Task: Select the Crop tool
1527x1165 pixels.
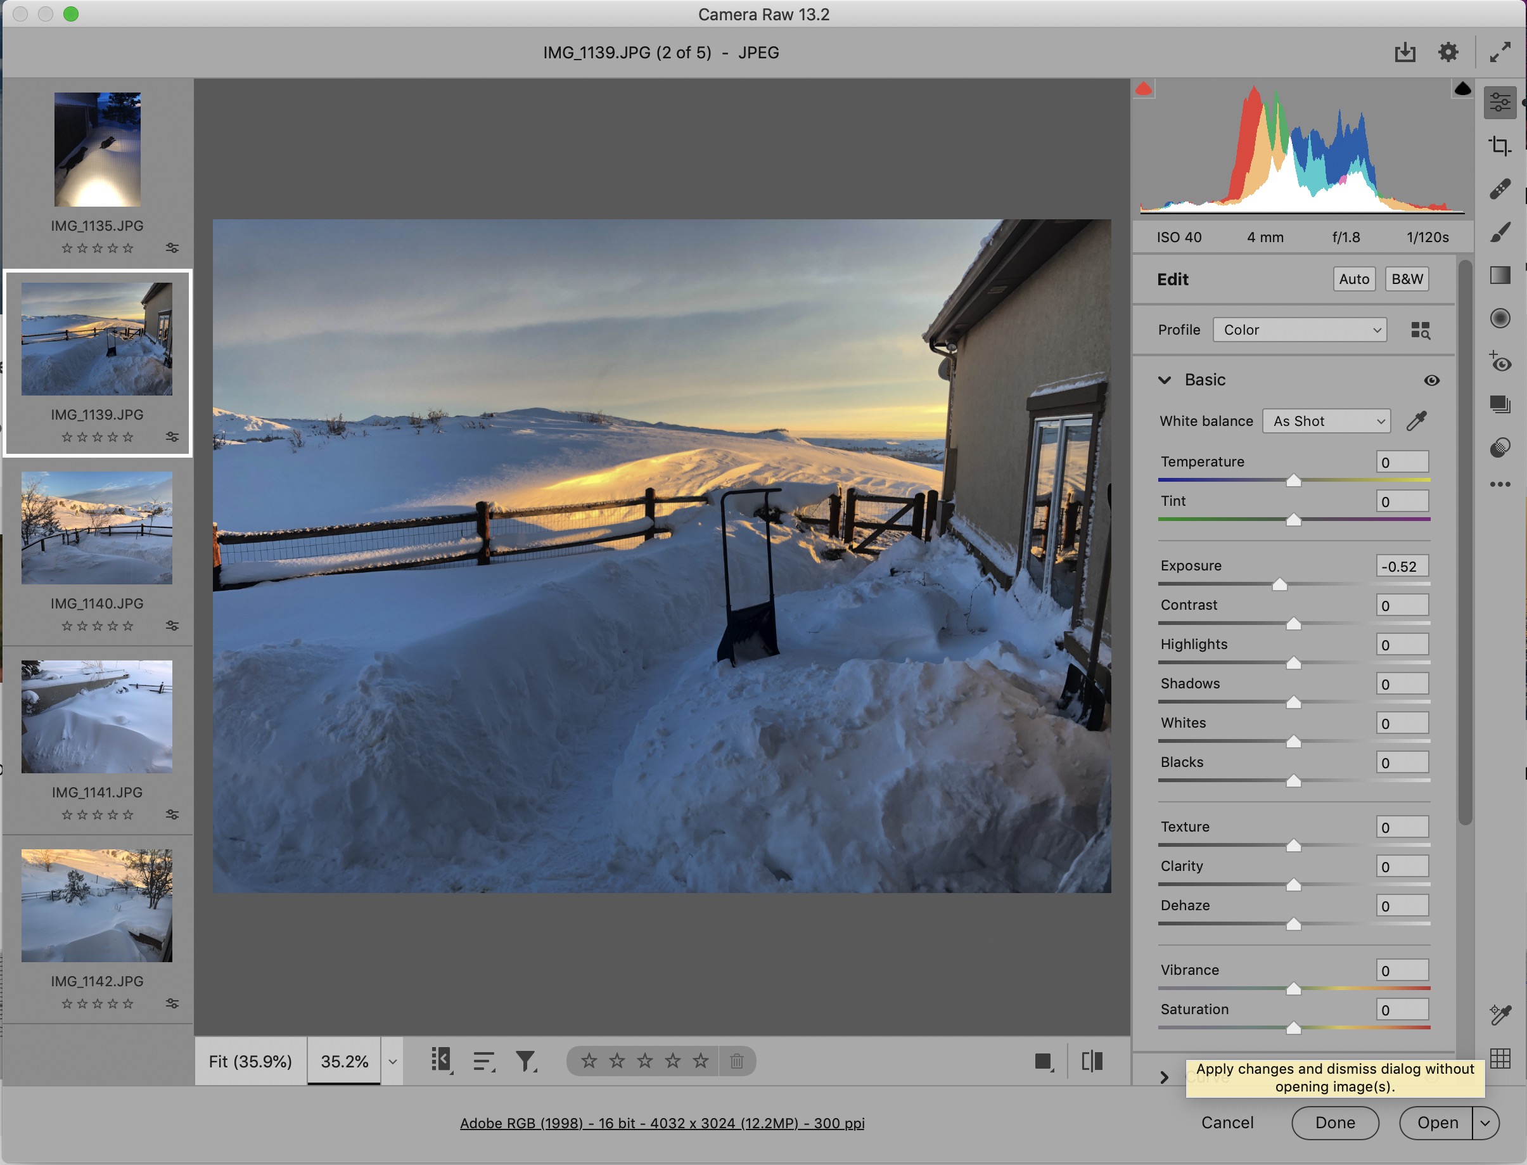Action: [1500, 146]
